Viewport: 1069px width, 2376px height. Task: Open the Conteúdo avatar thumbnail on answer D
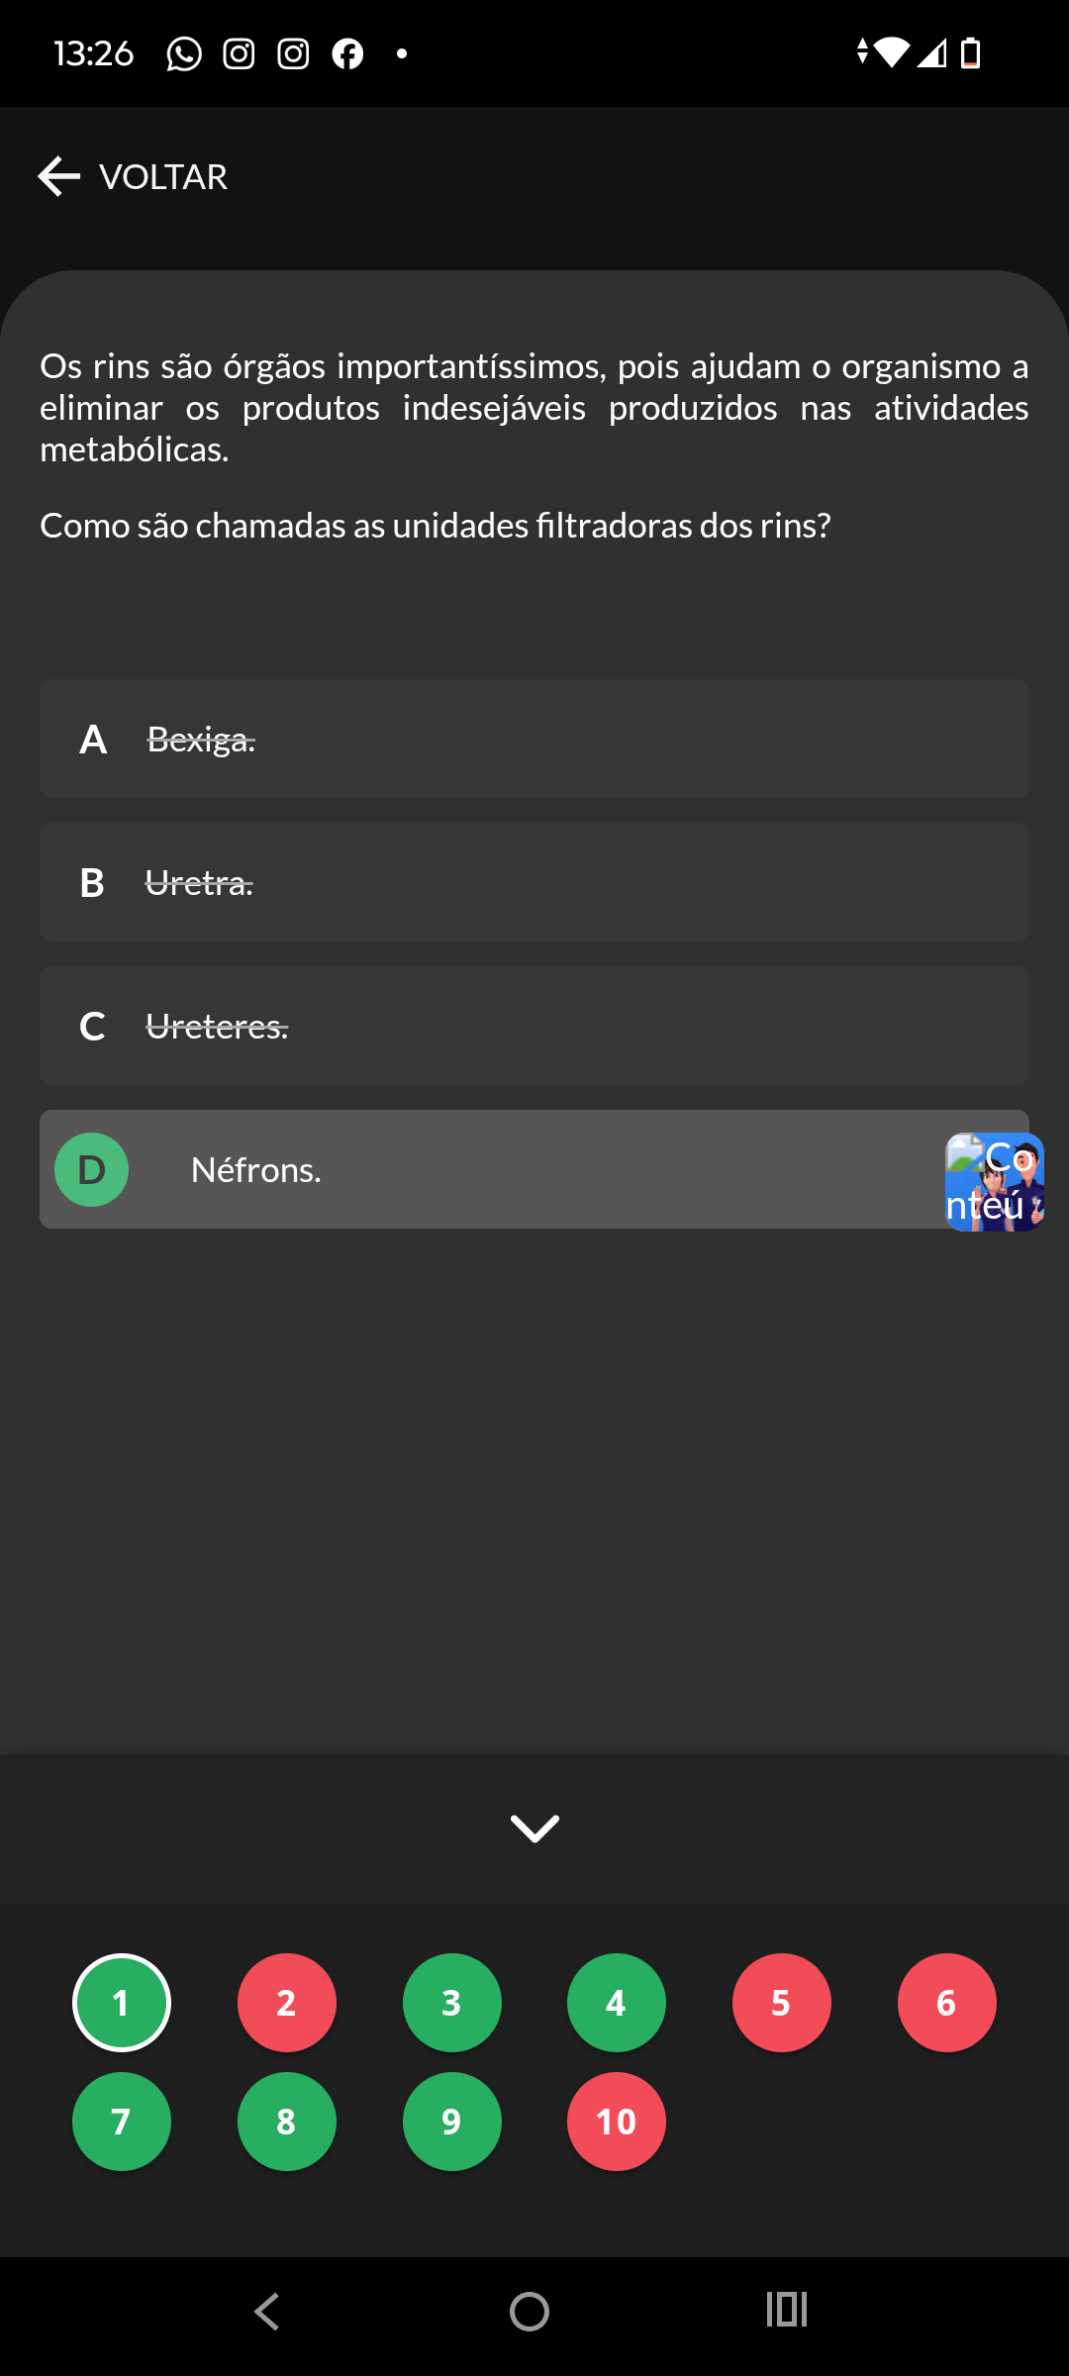point(995,1182)
